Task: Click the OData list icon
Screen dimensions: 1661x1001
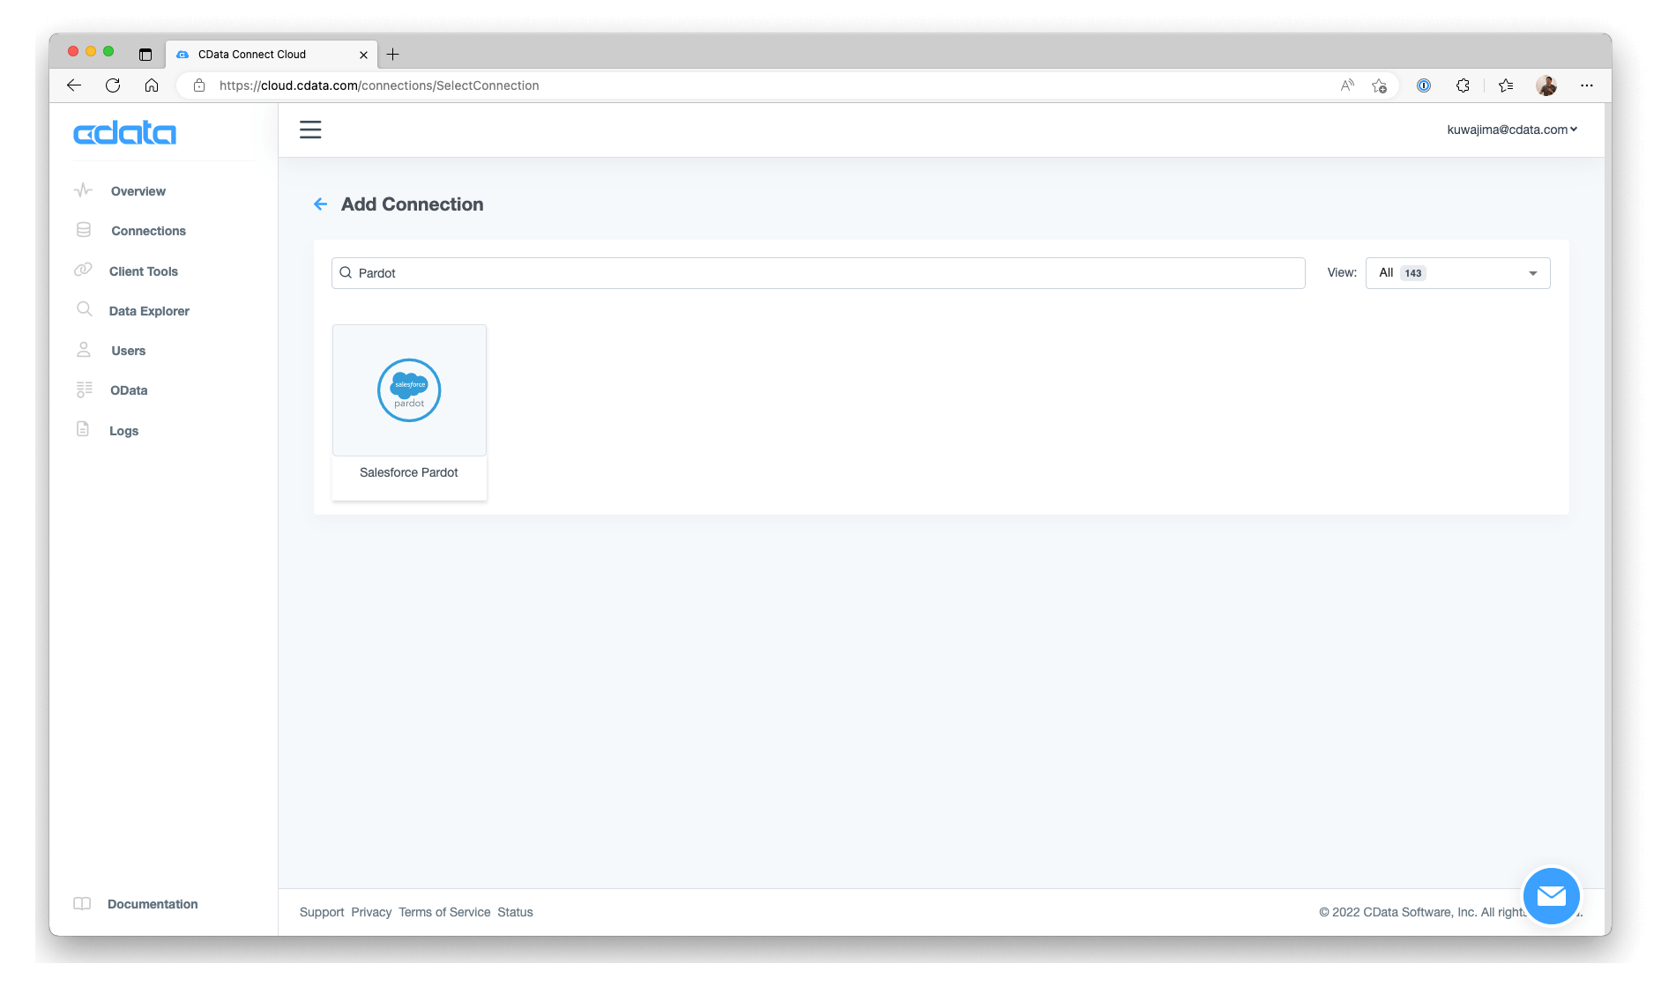Action: (x=84, y=389)
